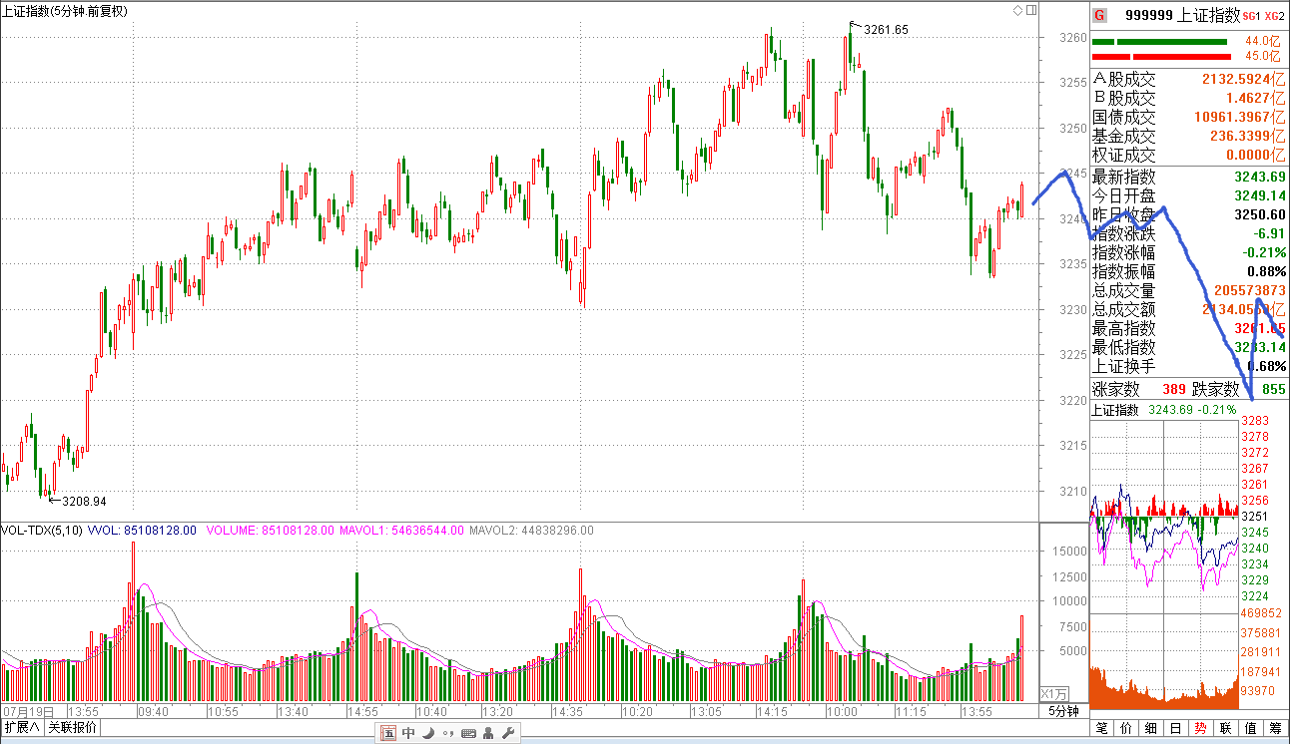
Task: Select the 价 tab in bottom right
Action: (1127, 729)
